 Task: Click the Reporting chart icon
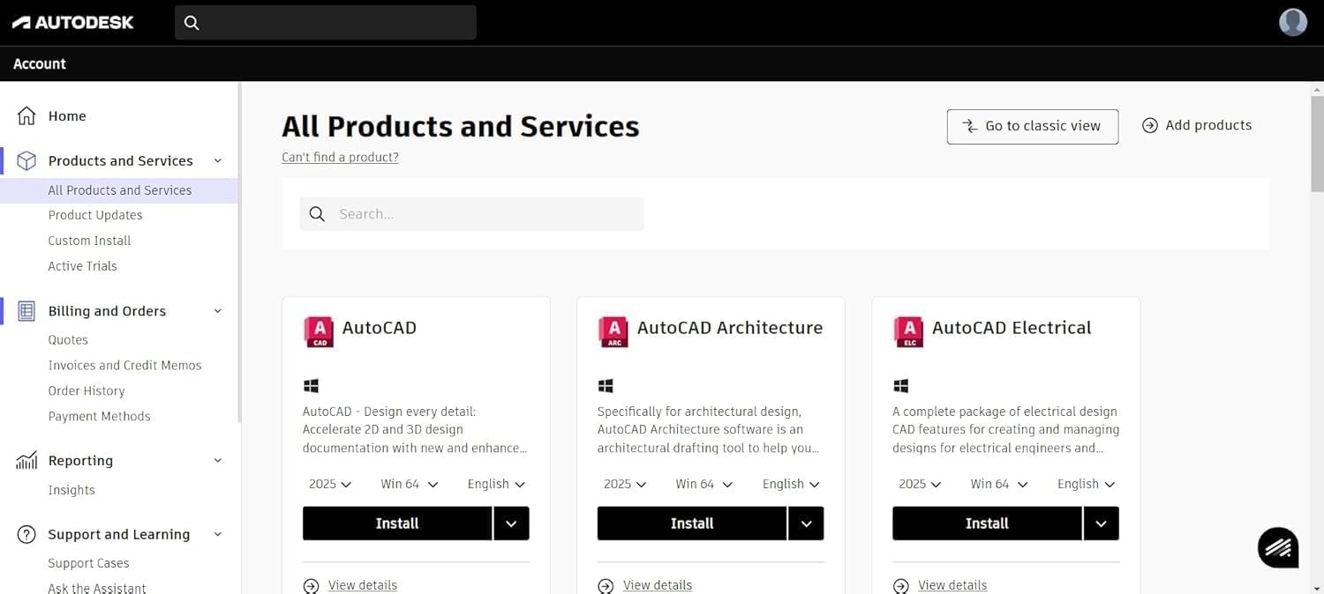pyautogui.click(x=27, y=460)
